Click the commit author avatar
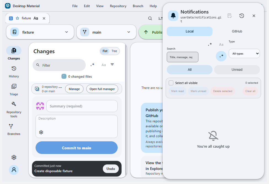Screen dimensions: 269x184 [x=40, y=106]
